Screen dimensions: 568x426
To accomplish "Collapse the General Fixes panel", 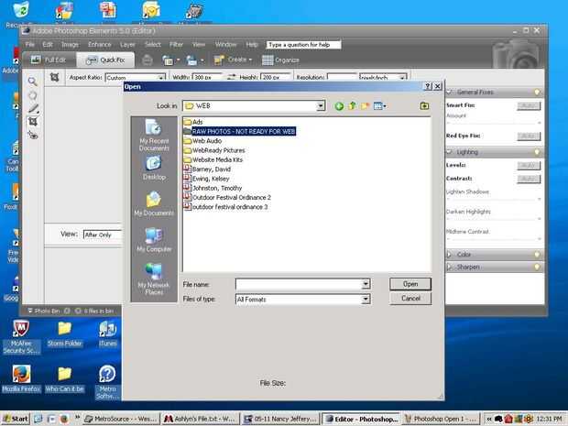I will (450, 92).
